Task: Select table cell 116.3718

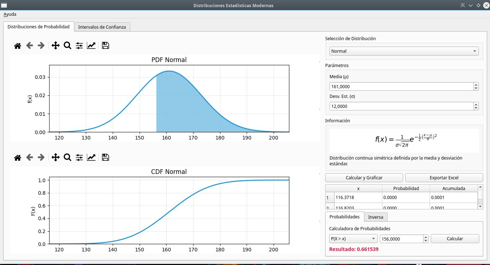Action: coord(358,198)
